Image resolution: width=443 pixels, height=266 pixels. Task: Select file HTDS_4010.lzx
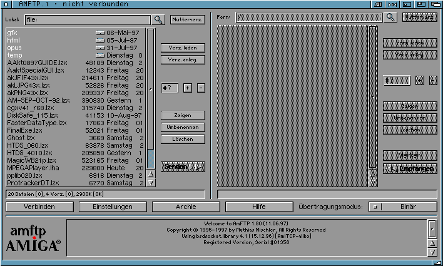coord(76,153)
